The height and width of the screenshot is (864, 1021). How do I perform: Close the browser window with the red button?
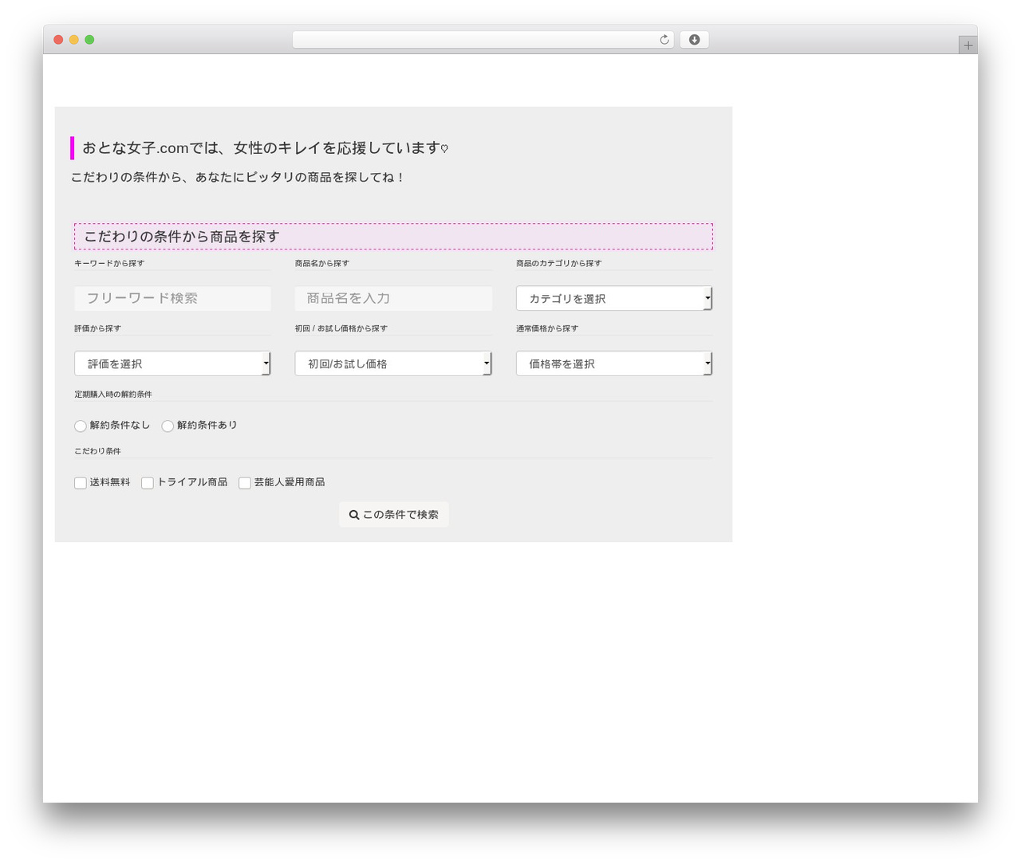coord(58,40)
